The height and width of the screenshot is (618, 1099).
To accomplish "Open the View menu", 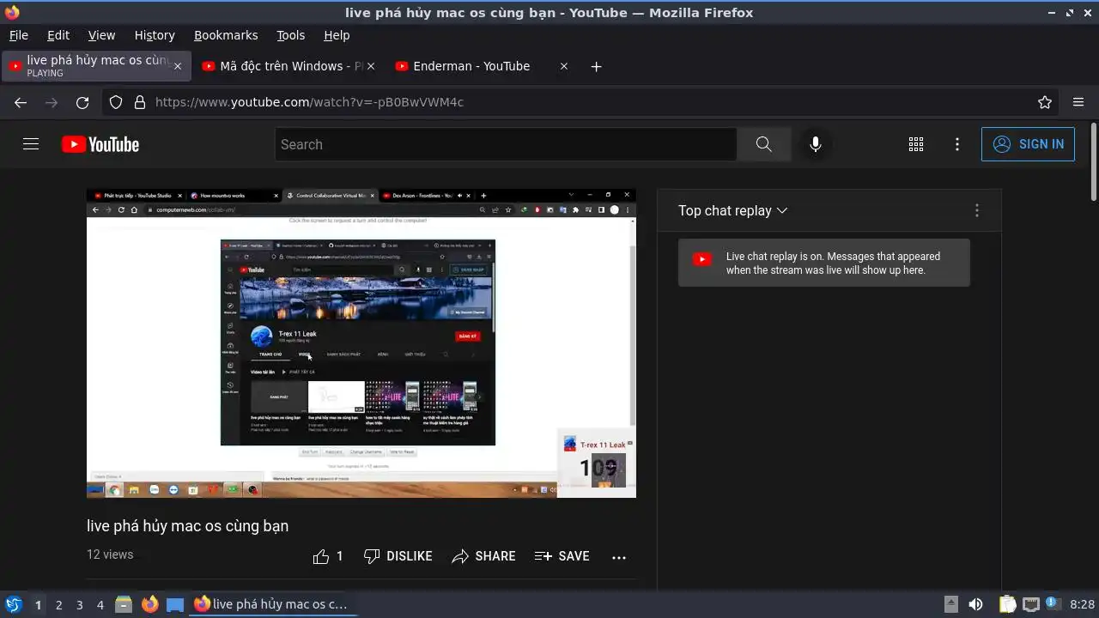I will [101, 35].
